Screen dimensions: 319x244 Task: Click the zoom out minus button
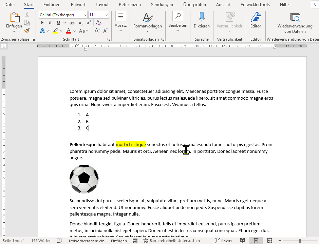(x=280, y=241)
